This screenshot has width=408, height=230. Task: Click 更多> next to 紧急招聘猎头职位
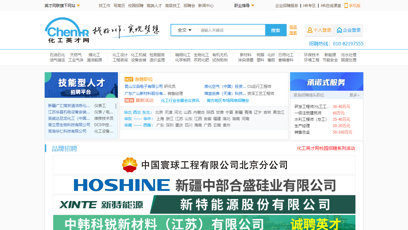pyautogui.click(x=354, y=95)
